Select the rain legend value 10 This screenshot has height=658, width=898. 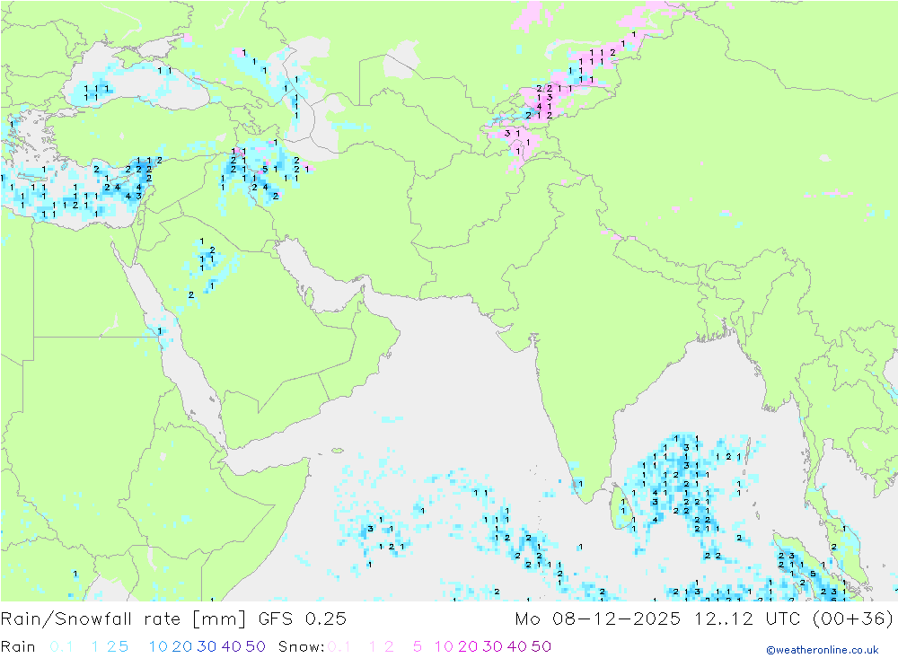[158, 646]
